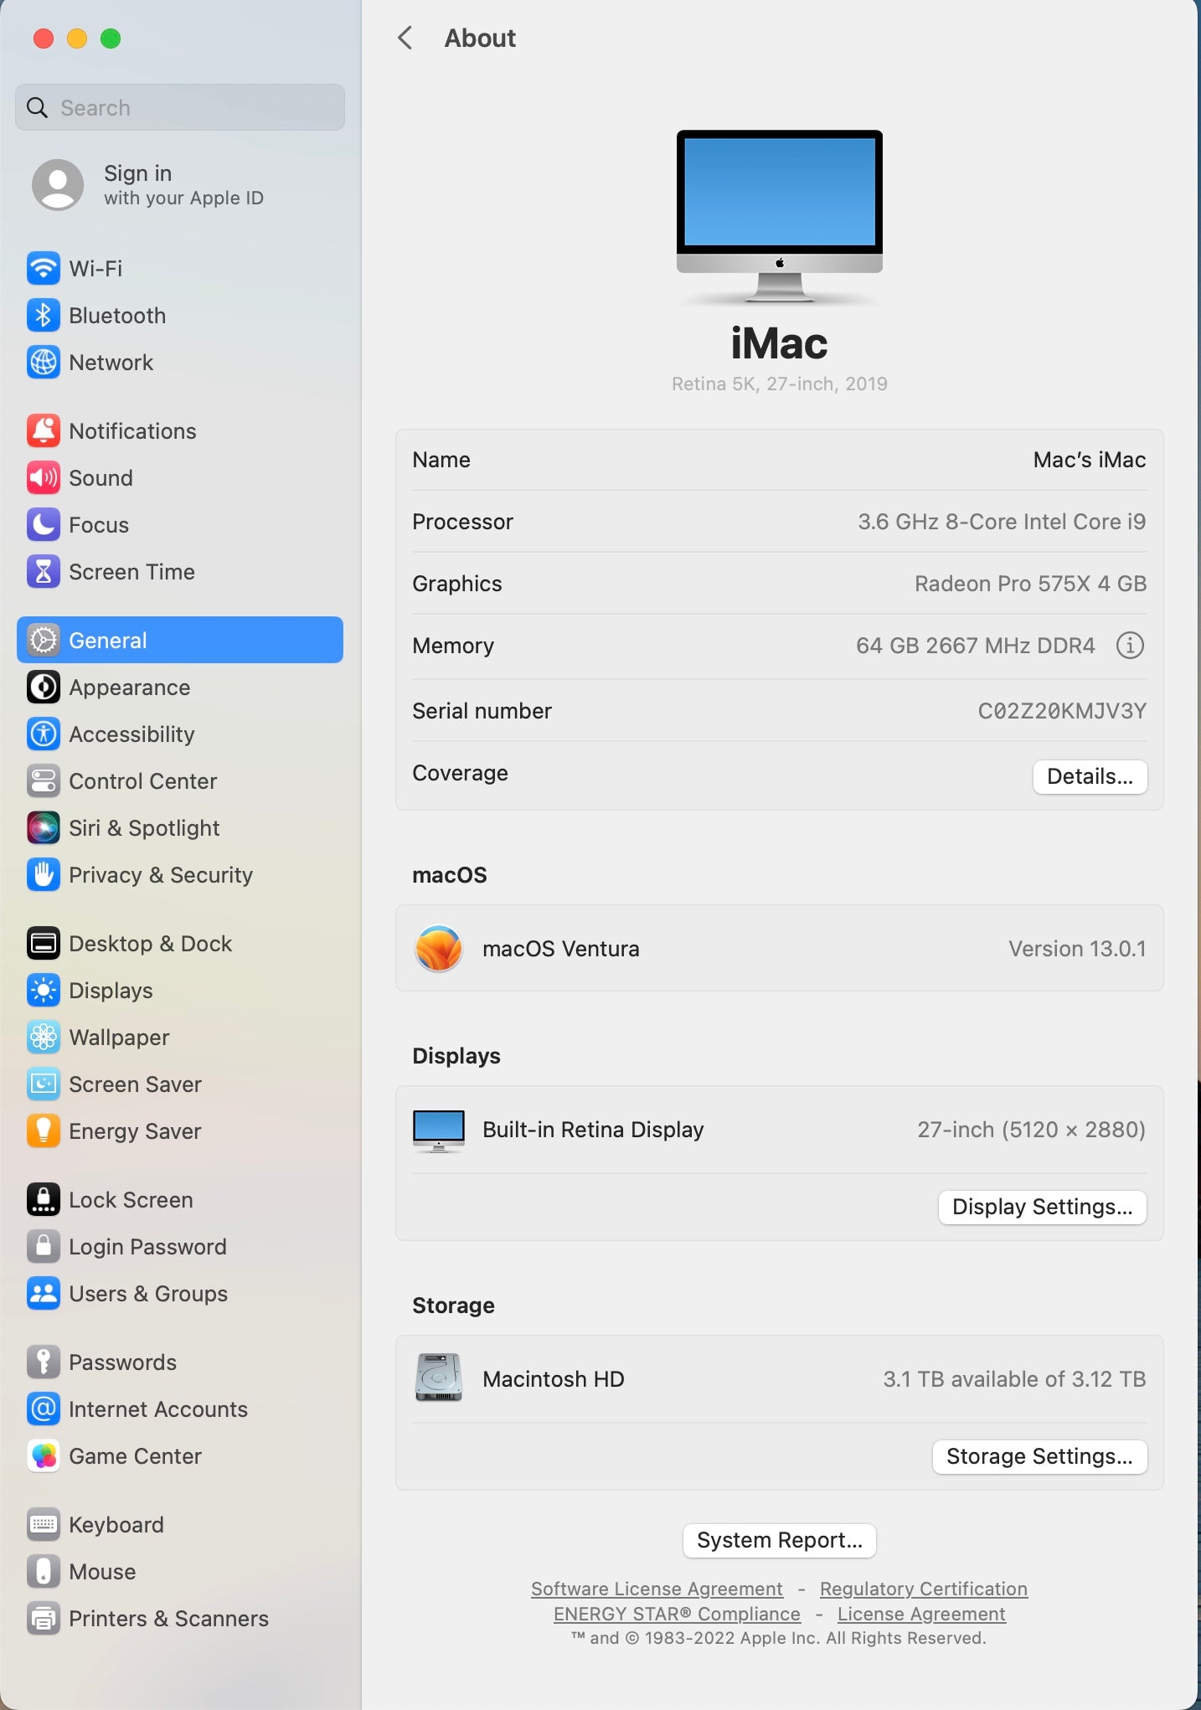Viewport: 1201px width, 1710px height.
Task: Open Coverage Details button
Action: pyautogui.click(x=1090, y=776)
